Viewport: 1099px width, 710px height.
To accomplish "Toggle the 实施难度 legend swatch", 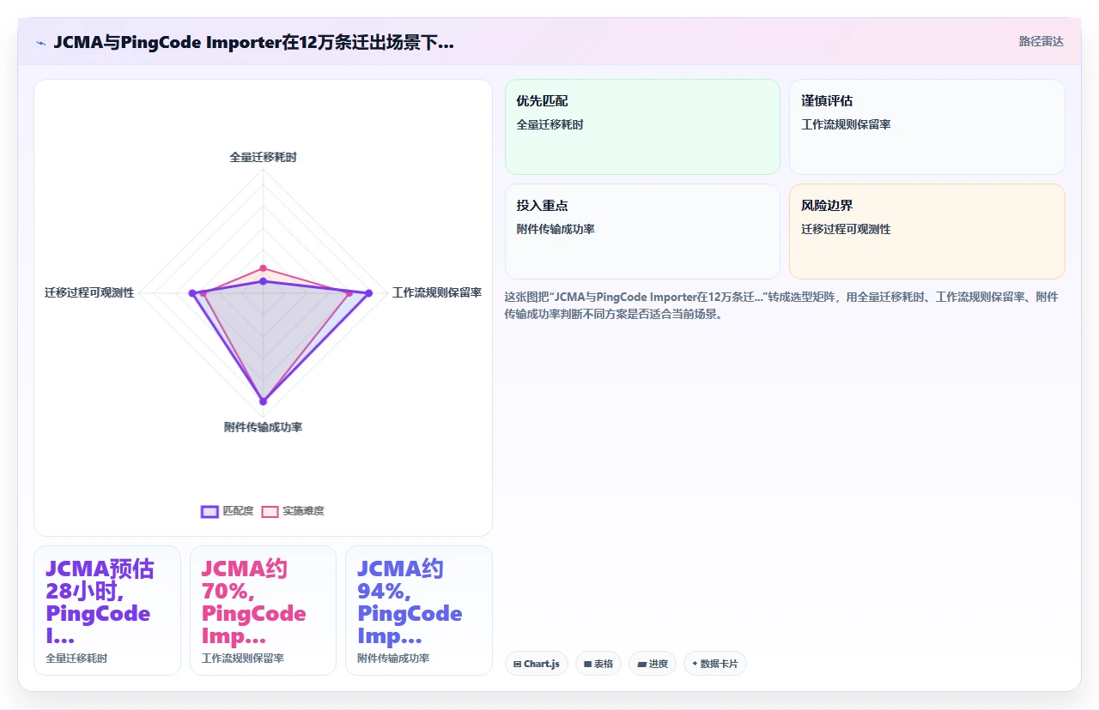I will (270, 511).
